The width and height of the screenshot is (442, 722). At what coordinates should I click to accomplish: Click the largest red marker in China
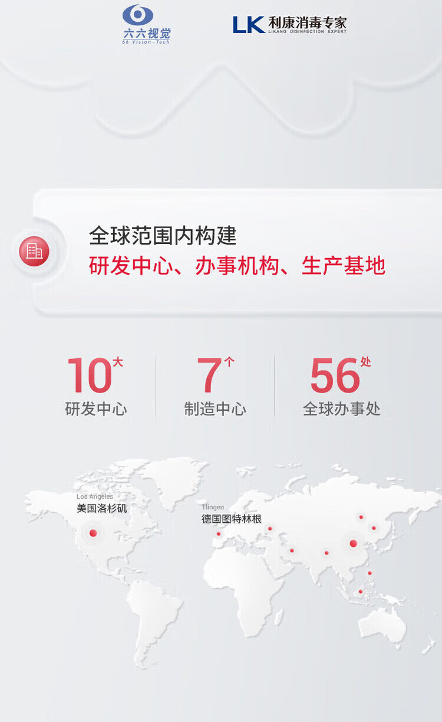(x=353, y=543)
